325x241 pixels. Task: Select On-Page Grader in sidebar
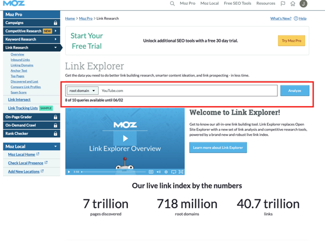click(31, 117)
